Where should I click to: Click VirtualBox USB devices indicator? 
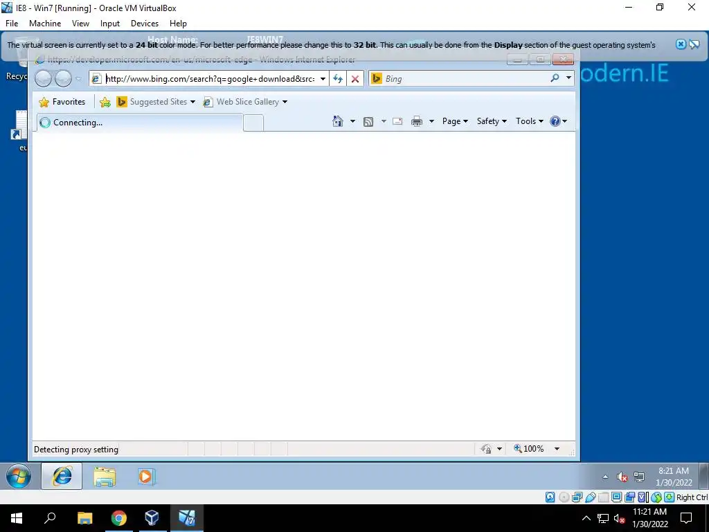coord(591,497)
